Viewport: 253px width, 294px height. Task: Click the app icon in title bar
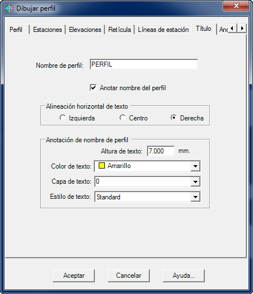[9, 8]
